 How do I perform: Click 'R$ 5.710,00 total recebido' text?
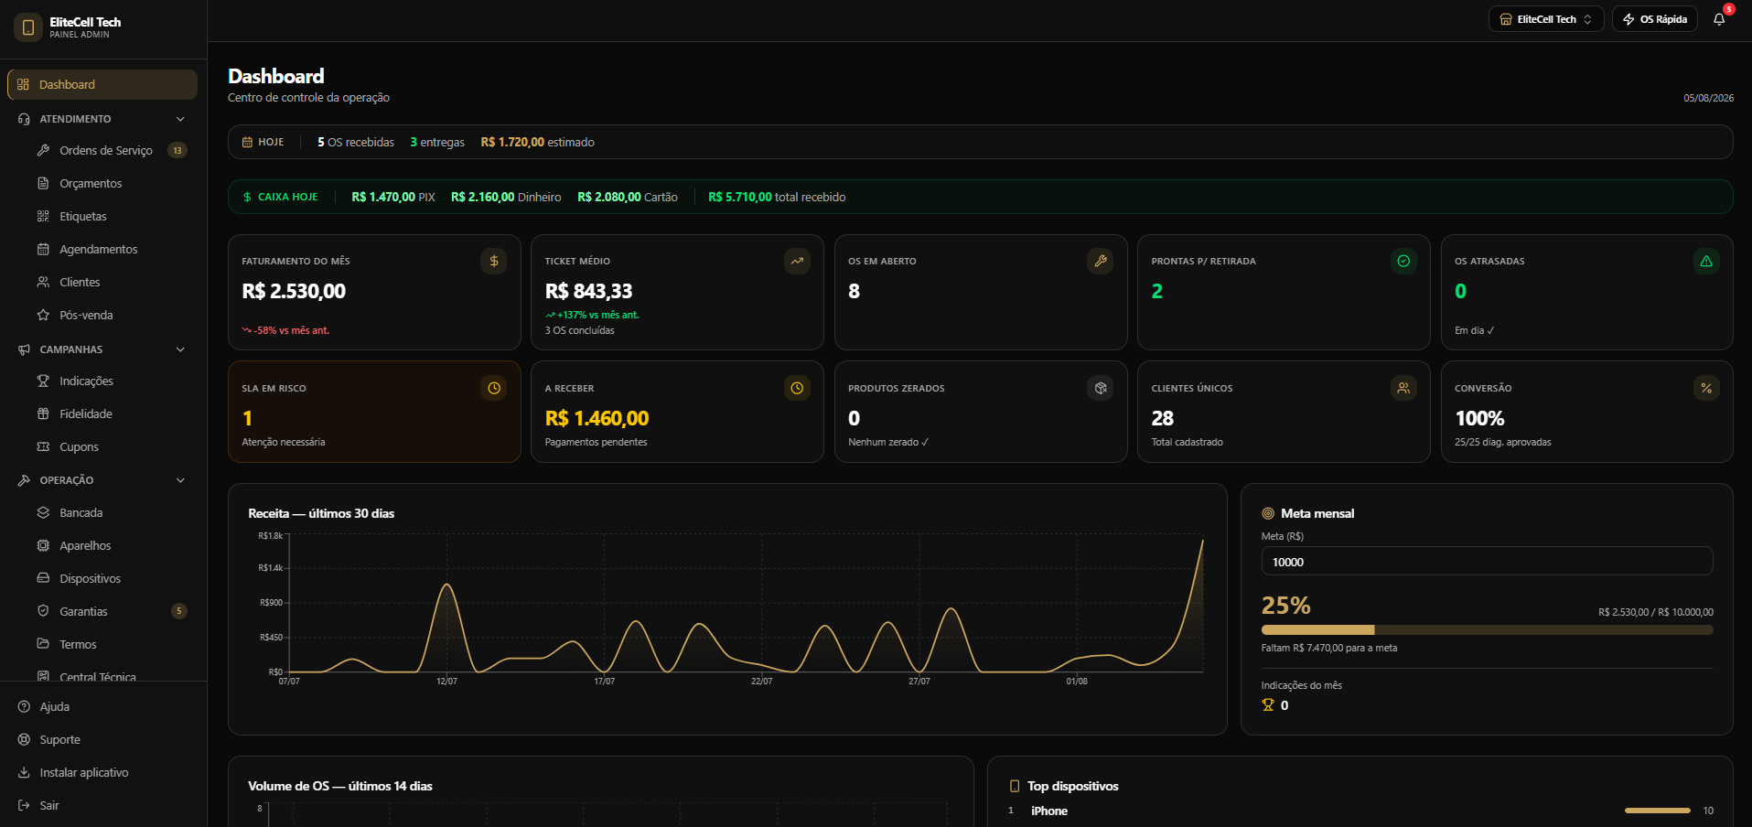777,197
